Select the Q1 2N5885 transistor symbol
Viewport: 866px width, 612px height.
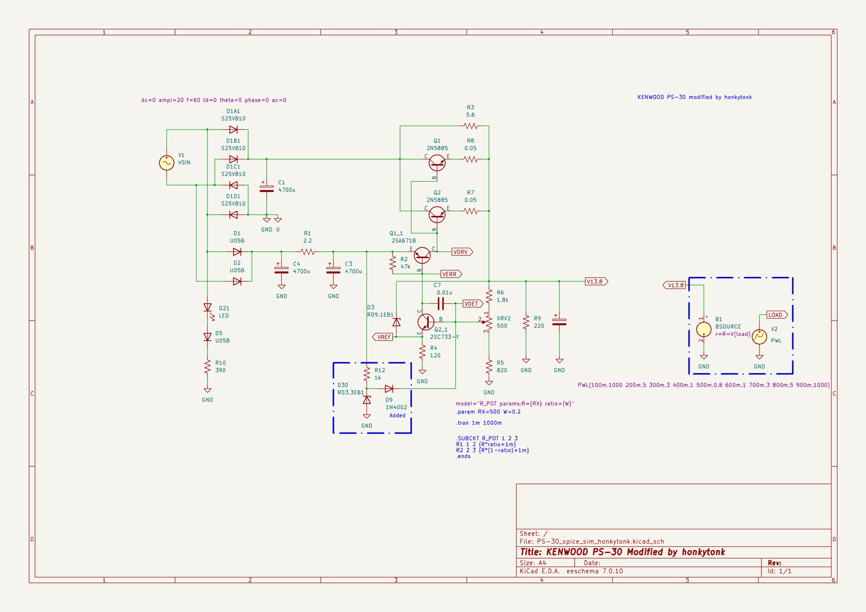click(437, 162)
